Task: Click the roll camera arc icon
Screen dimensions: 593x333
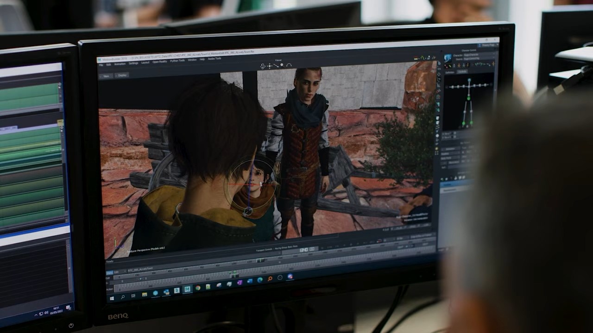Action: 289,65
